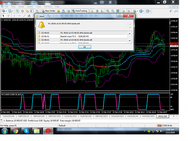Click the Periods clock icon

pos(141,11)
